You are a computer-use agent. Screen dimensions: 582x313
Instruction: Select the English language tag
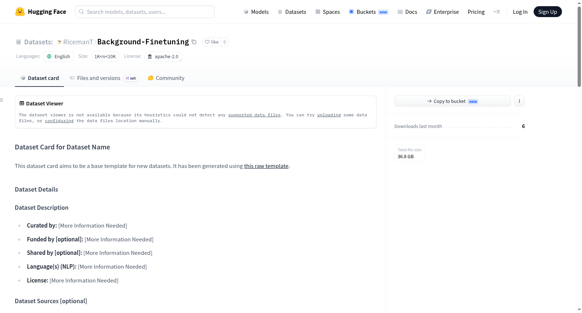click(59, 56)
